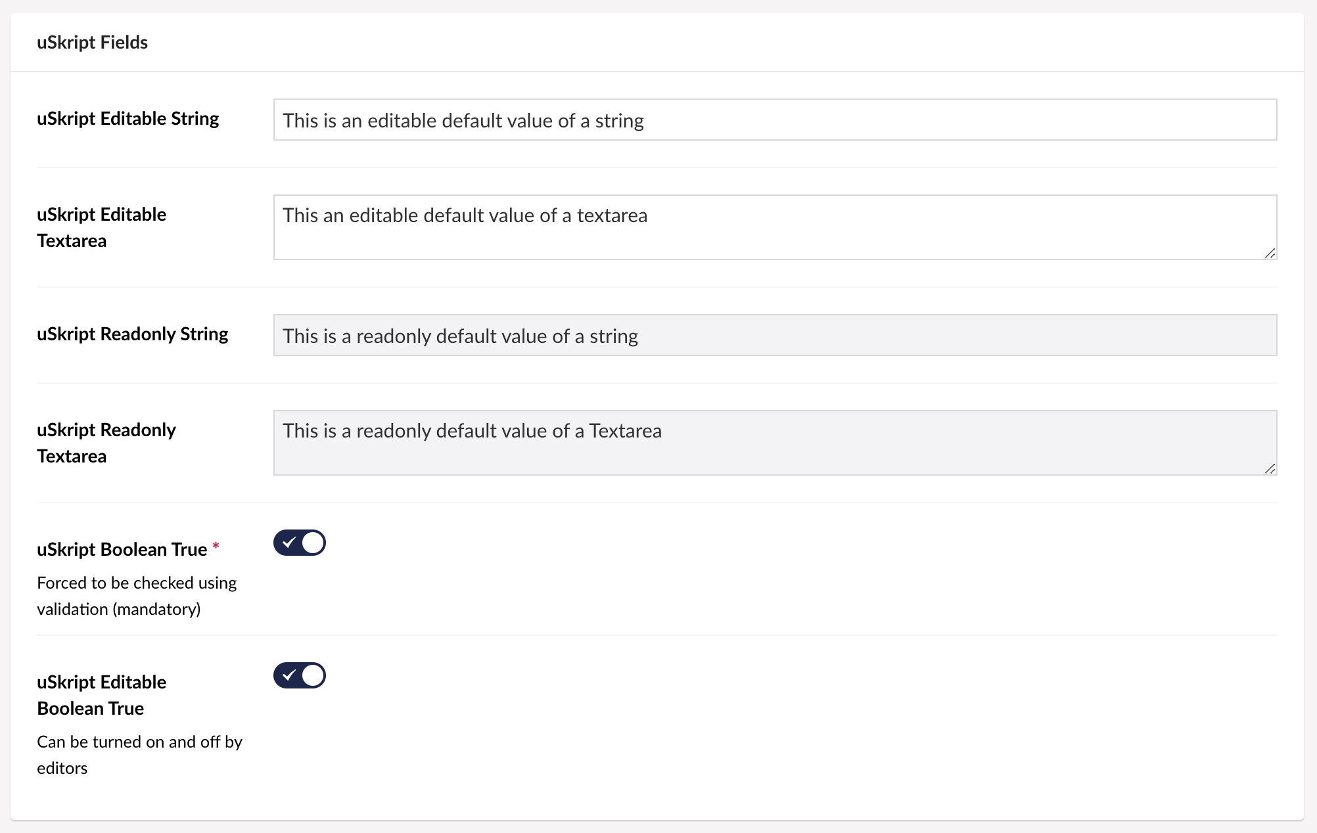
Task: Click the uSkript Readonly String label
Action: pyautogui.click(x=132, y=334)
